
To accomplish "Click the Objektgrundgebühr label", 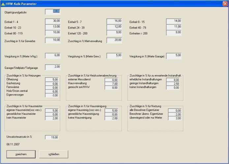I will (15, 12).
